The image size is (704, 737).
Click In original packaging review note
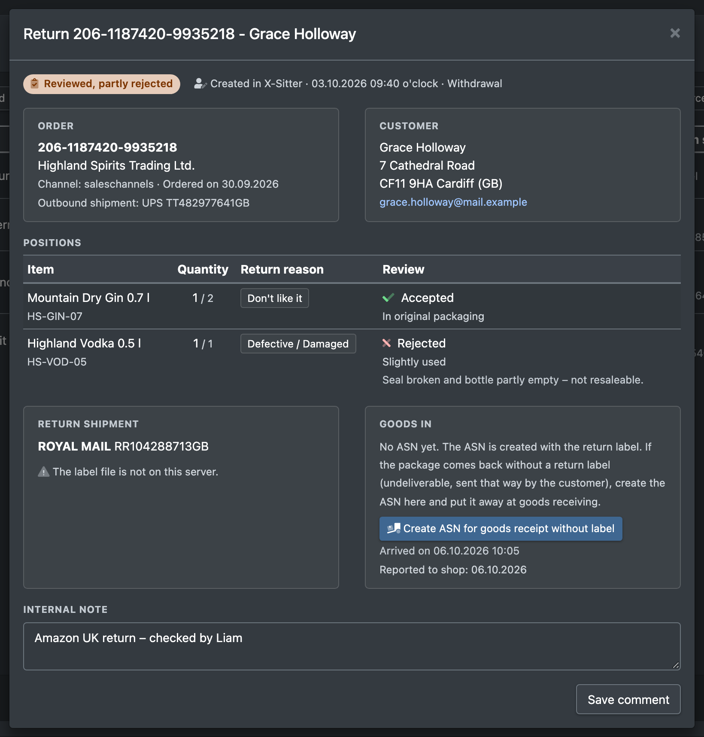(433, 316)
